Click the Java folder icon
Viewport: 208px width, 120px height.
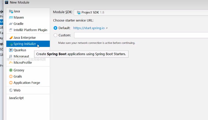(11, 11)
